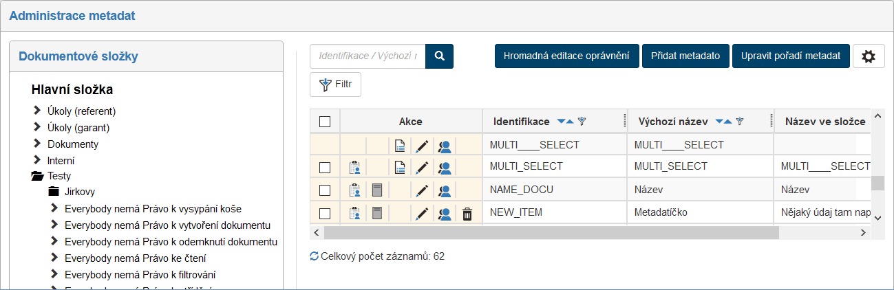The height and width of the screenshot is (290, 894).
Task: Edit the NAME_DOCU row with pencil icon
Action: coord(422,191)
